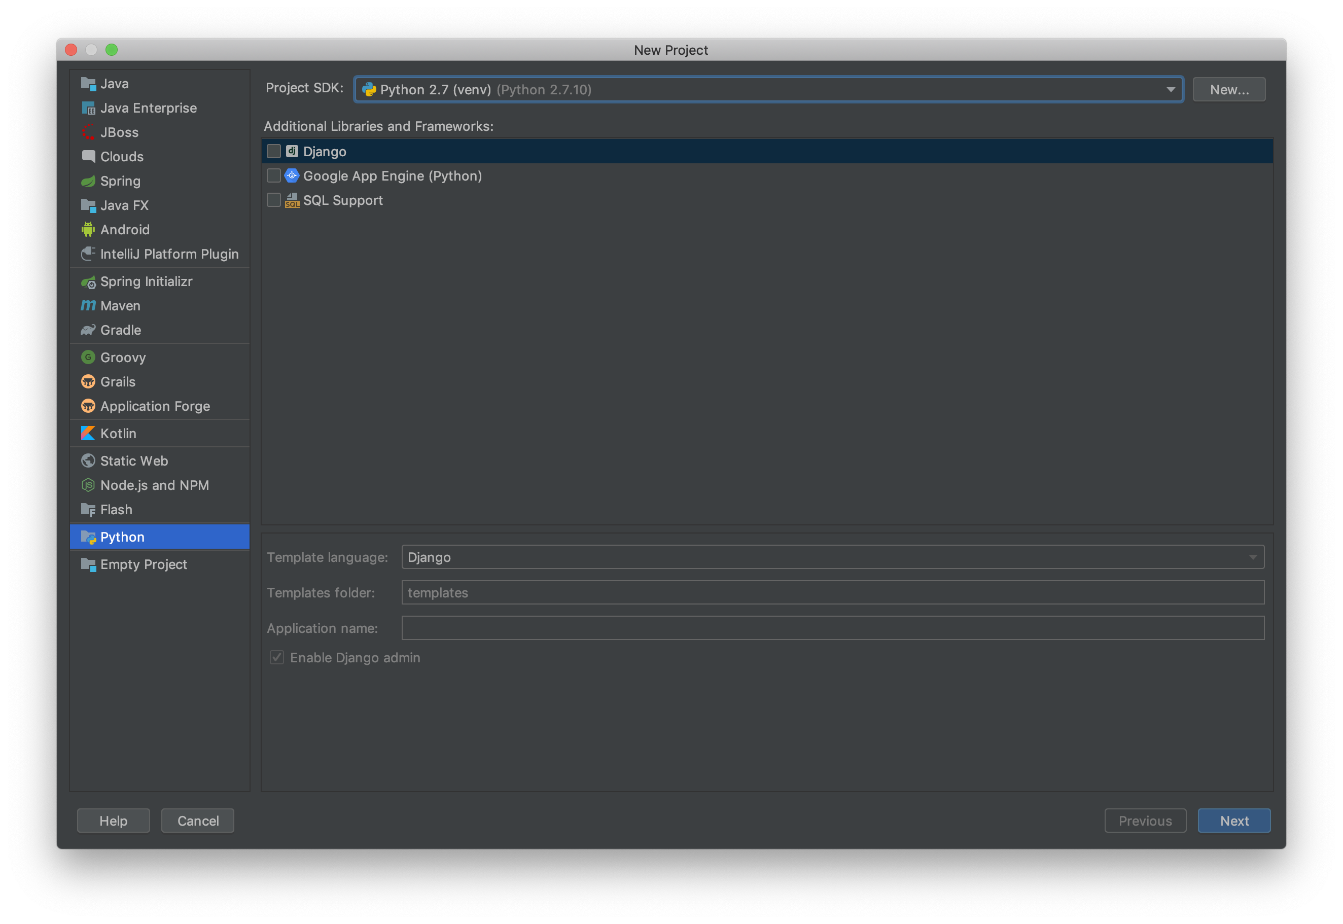Click 'Static Web' text in sidebar
The height and width of the screenshot is (924, 1343).
coord(134,461)
